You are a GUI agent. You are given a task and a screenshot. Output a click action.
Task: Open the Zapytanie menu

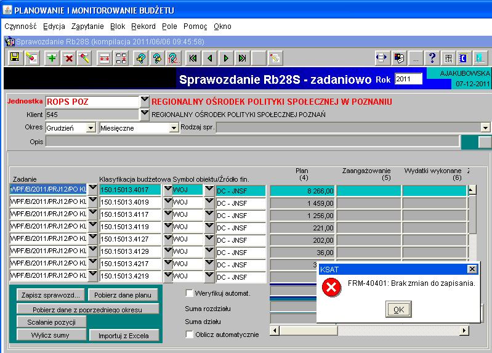coord(87,26)
